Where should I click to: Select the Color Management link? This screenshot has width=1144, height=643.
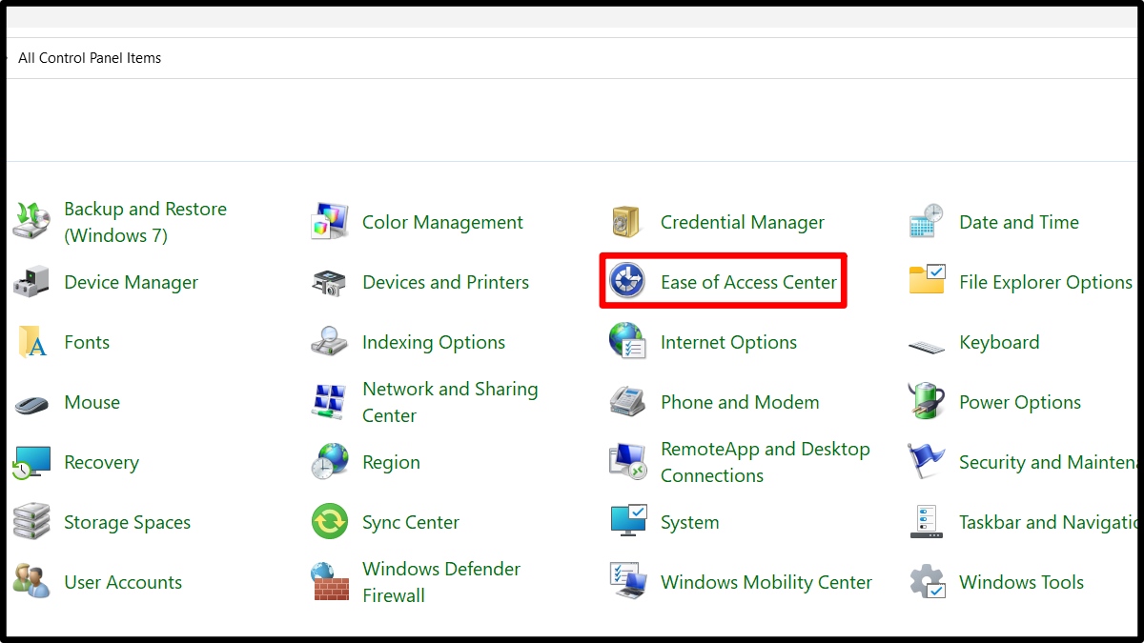pyautogui.click(x=442, y=222)
